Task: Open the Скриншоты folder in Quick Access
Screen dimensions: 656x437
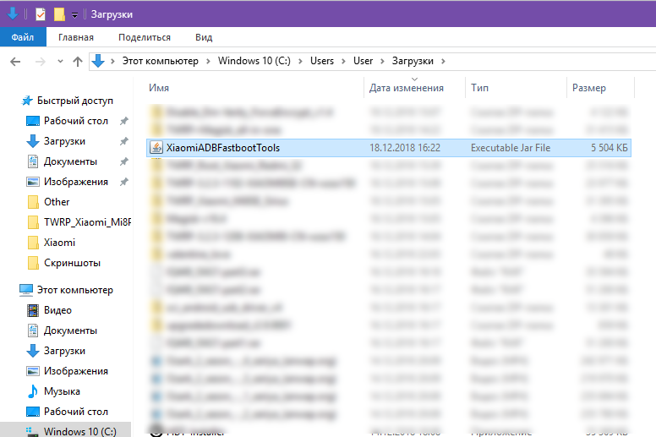Action: click(72, 263)
